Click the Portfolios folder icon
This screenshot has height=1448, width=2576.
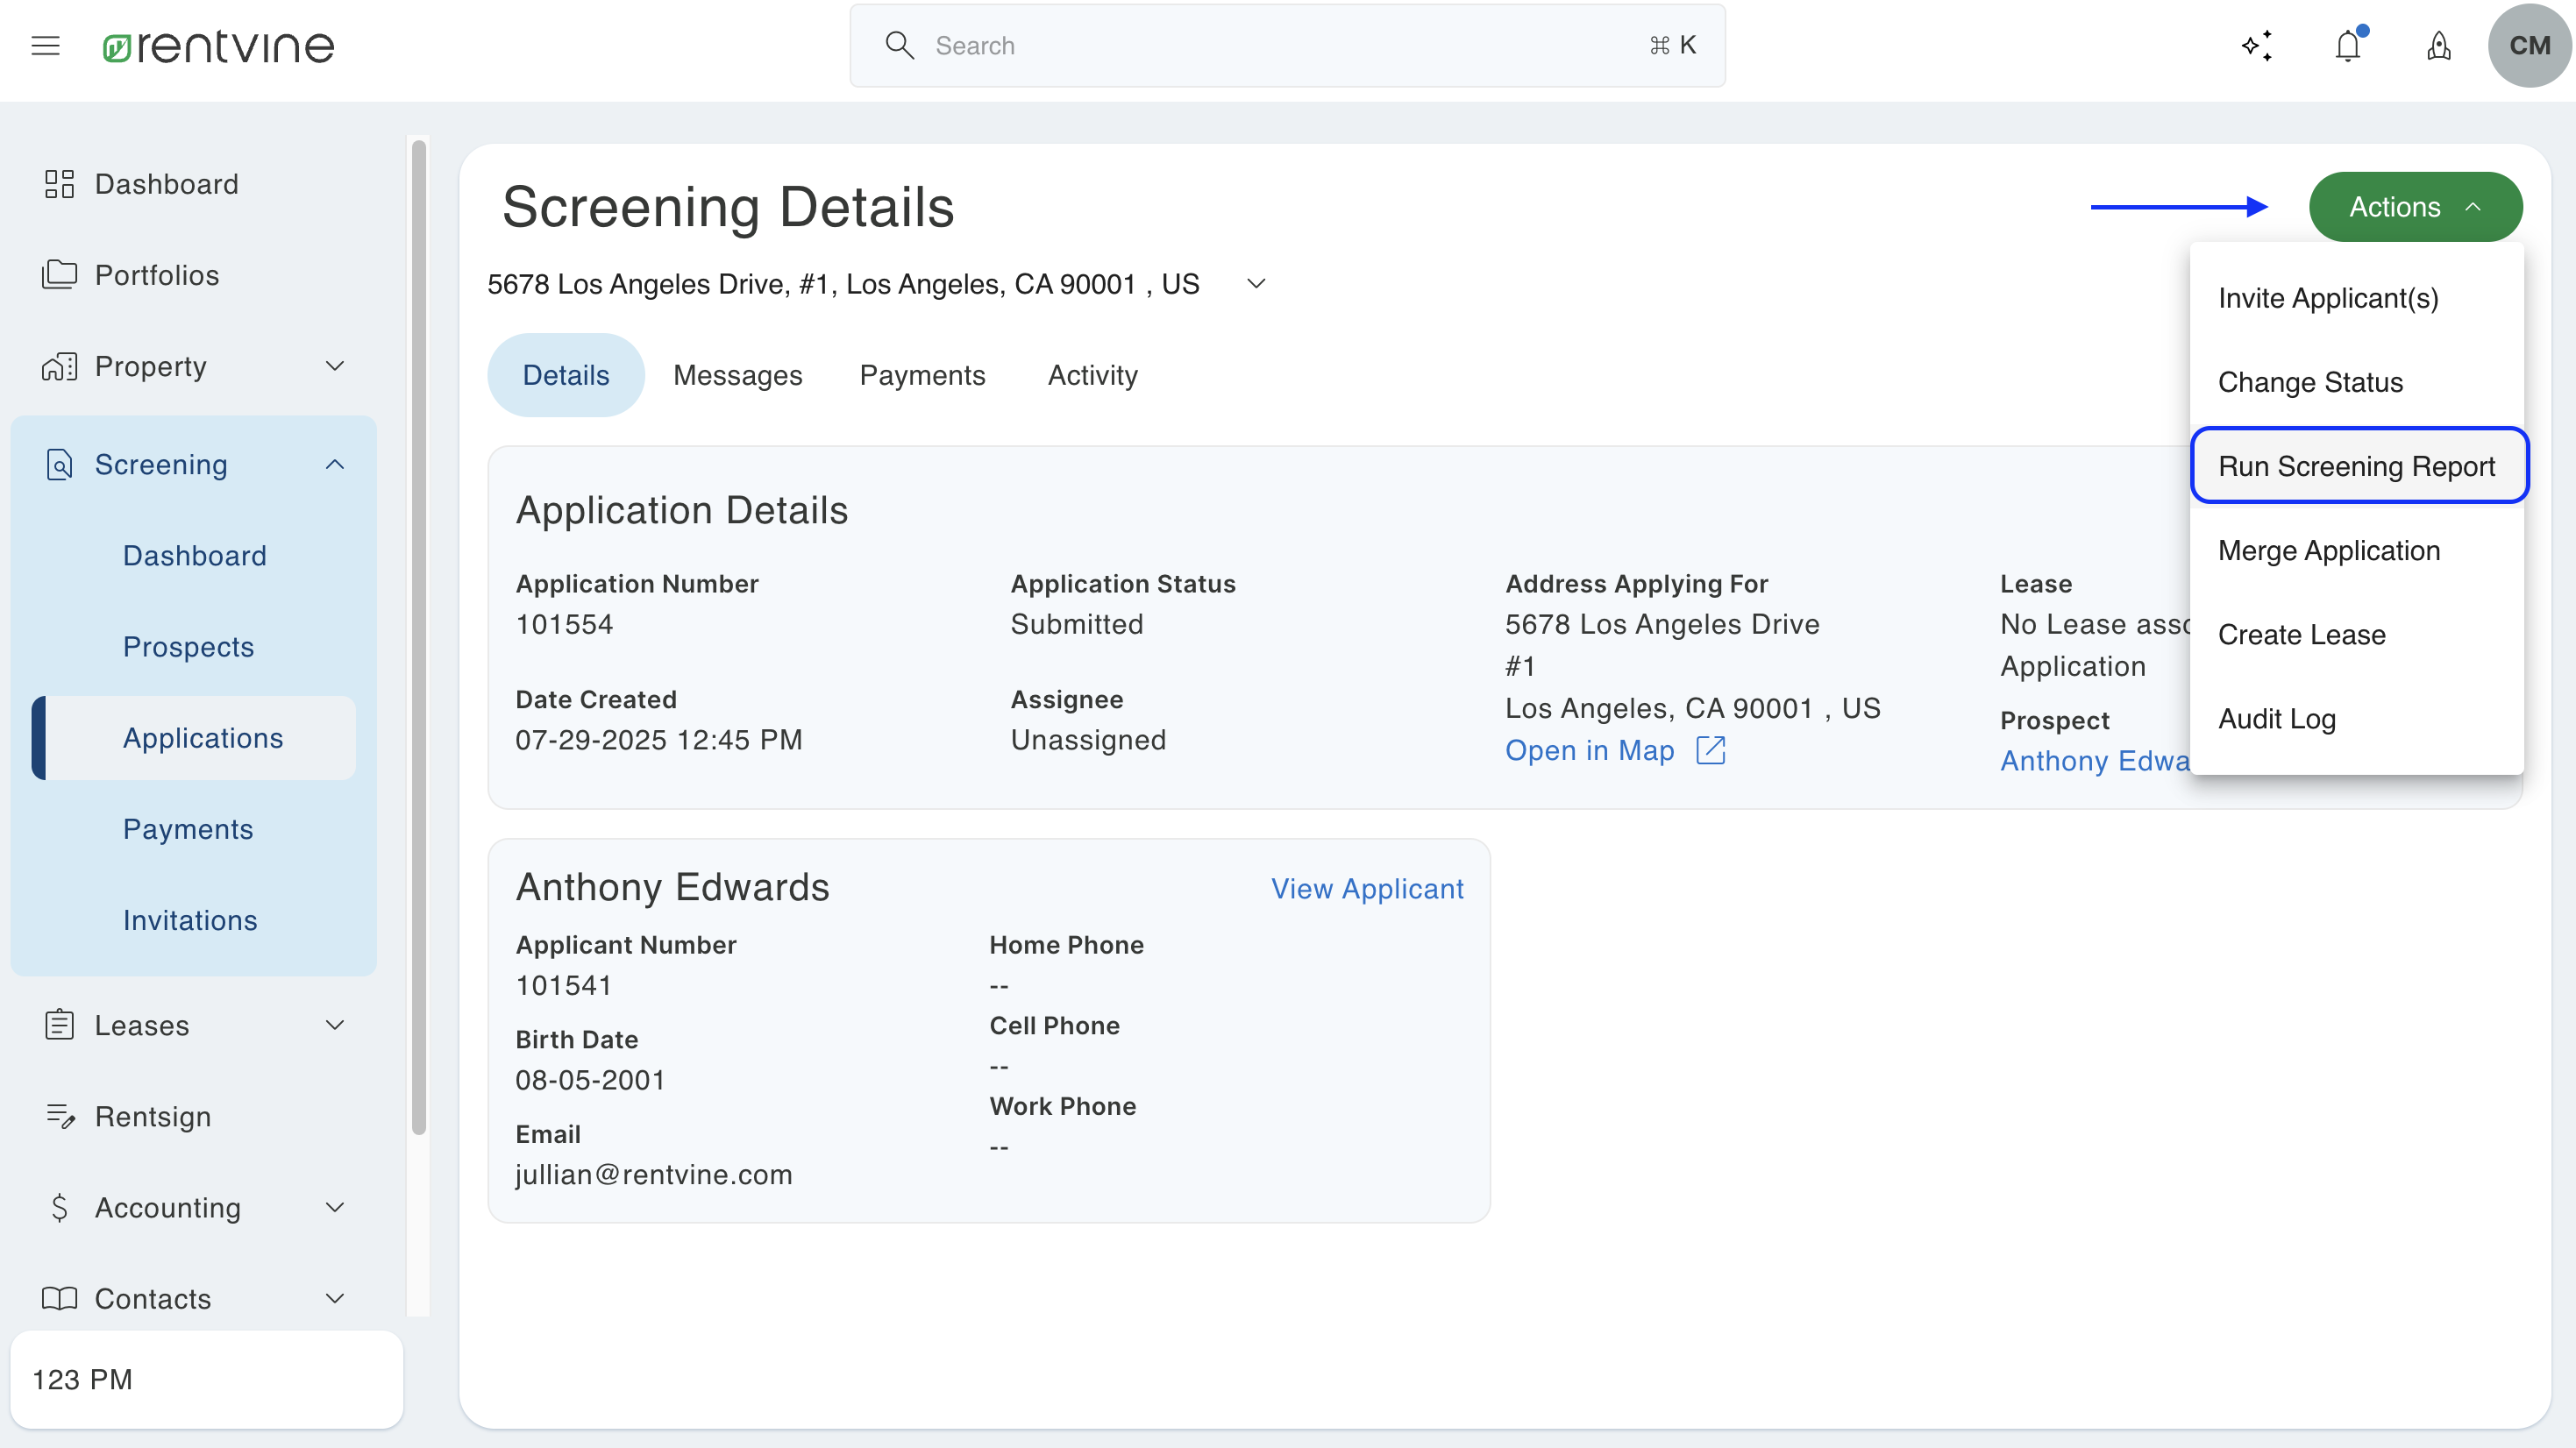(x=59, y=275)
